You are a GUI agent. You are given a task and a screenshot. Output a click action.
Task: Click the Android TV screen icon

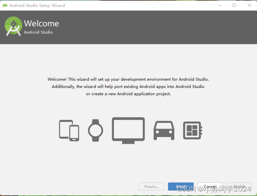tap(128, 130)
